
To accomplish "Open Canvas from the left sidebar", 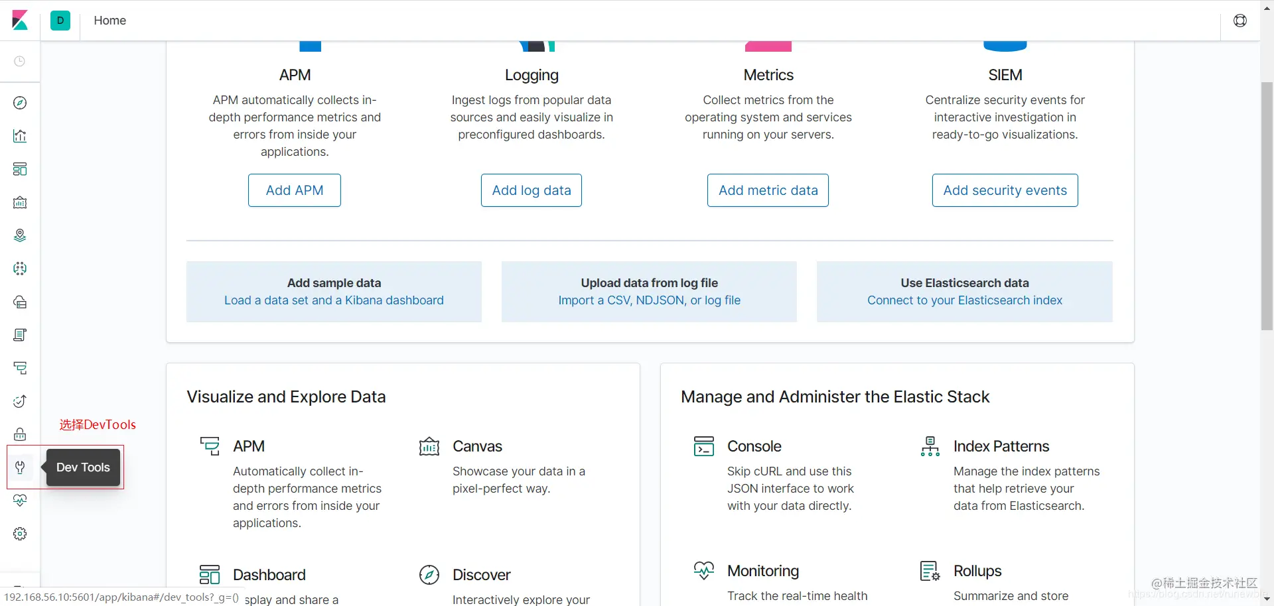I will coord(20,202).
